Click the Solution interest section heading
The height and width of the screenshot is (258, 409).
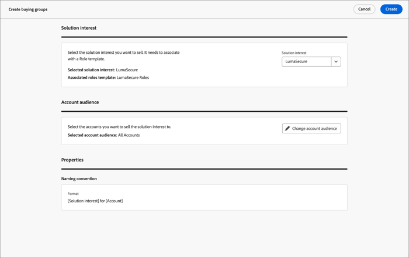pyautogui.click(x=79, y=28)
